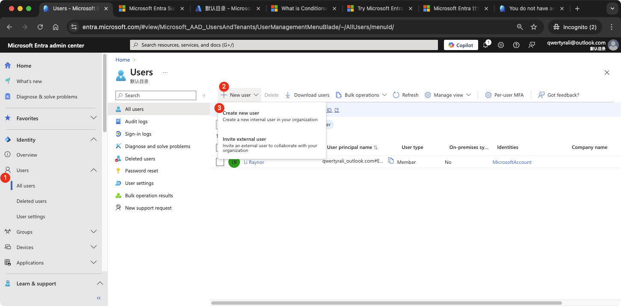Image resolution: width=621 pixels, height=306 pixels.
Task: Click the LR avatar for Li Raynor
Action: pyautogui.click(x=234, y=162)
